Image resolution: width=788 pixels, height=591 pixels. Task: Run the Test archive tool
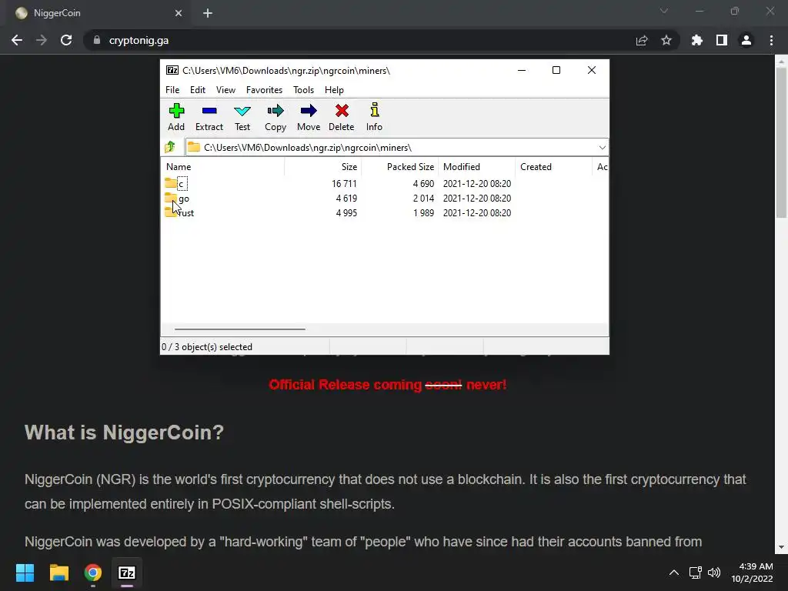pyautogui.click(x=242, y=117)
